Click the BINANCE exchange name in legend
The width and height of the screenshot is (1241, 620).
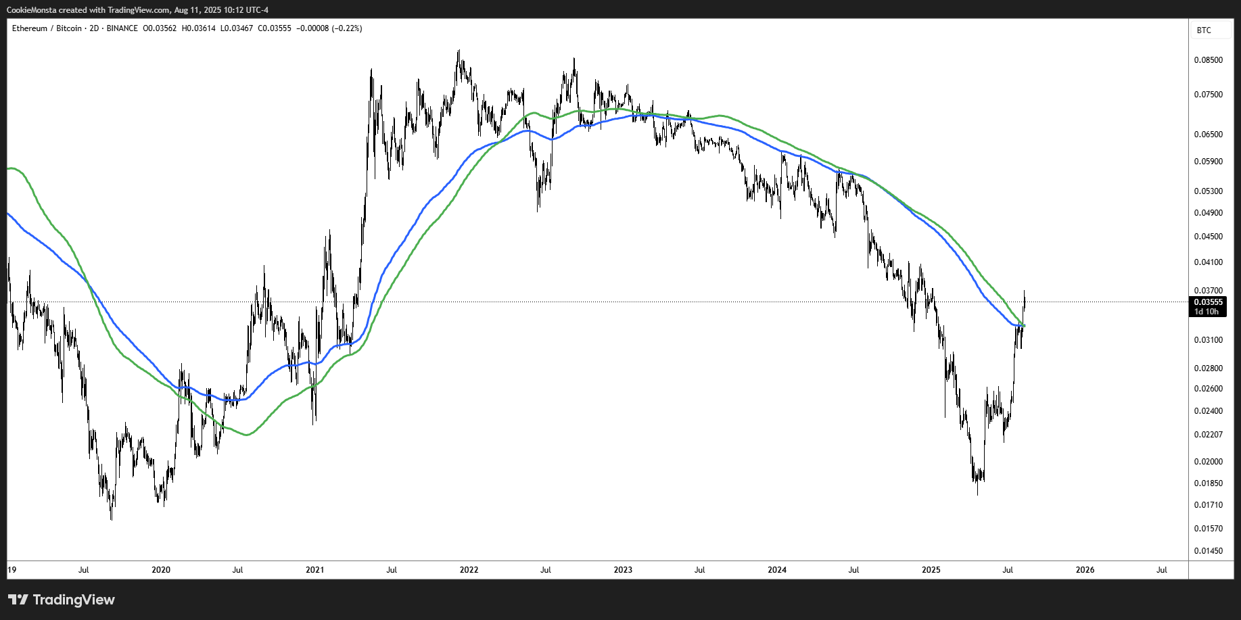[122, 28]
